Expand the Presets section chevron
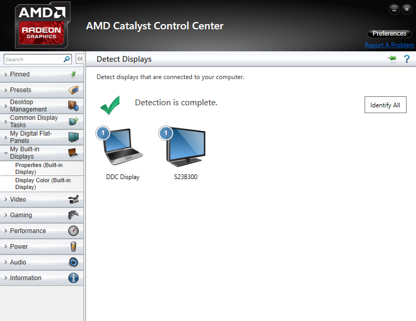 coord(6,90)
